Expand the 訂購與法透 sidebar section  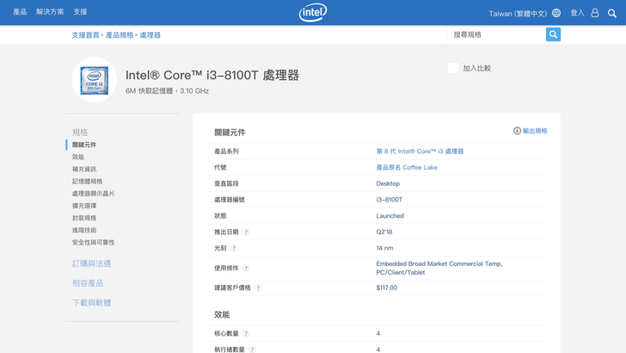coord(91,263)
